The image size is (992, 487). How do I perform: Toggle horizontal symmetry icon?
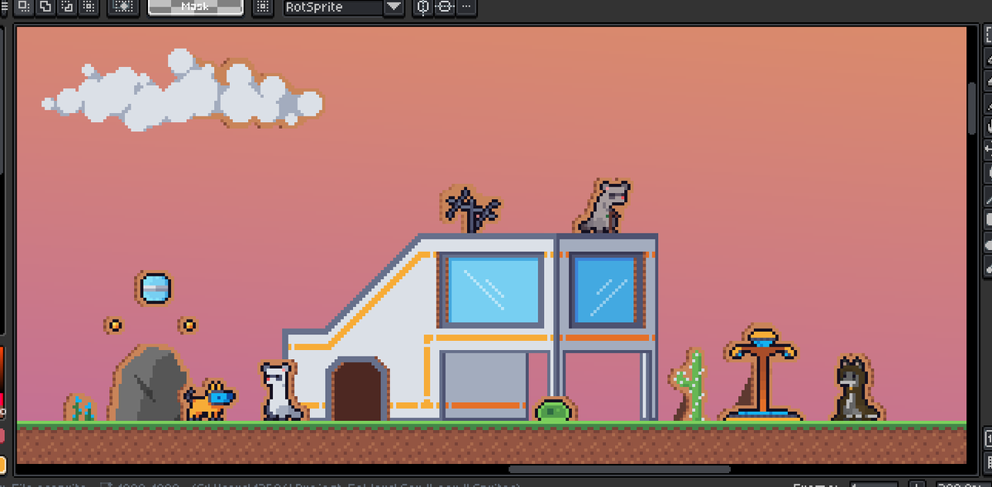point(445,7)
